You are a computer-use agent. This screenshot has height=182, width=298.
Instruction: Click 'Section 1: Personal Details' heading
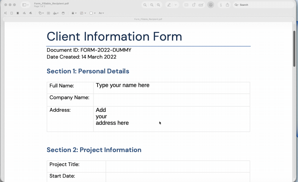coord(88,71)
